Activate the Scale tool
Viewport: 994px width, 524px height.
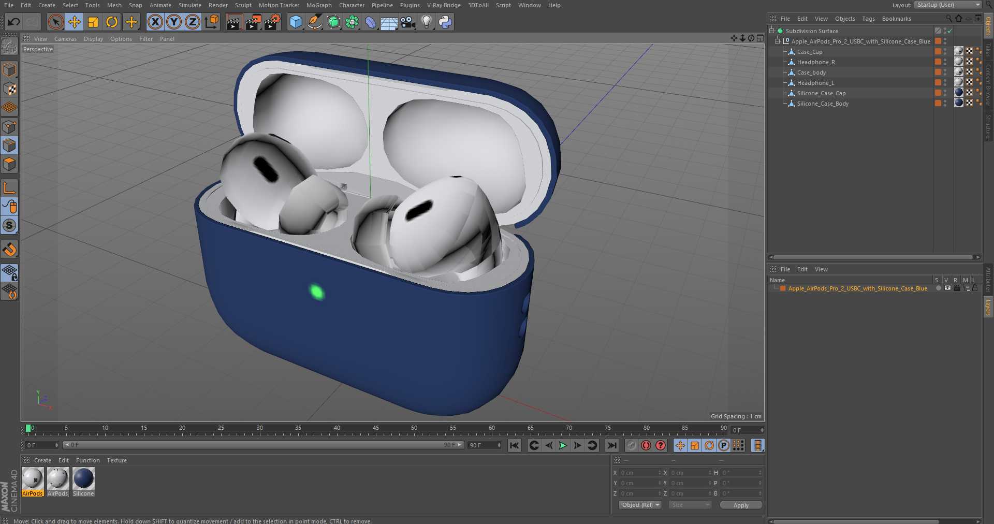[93, 22]
